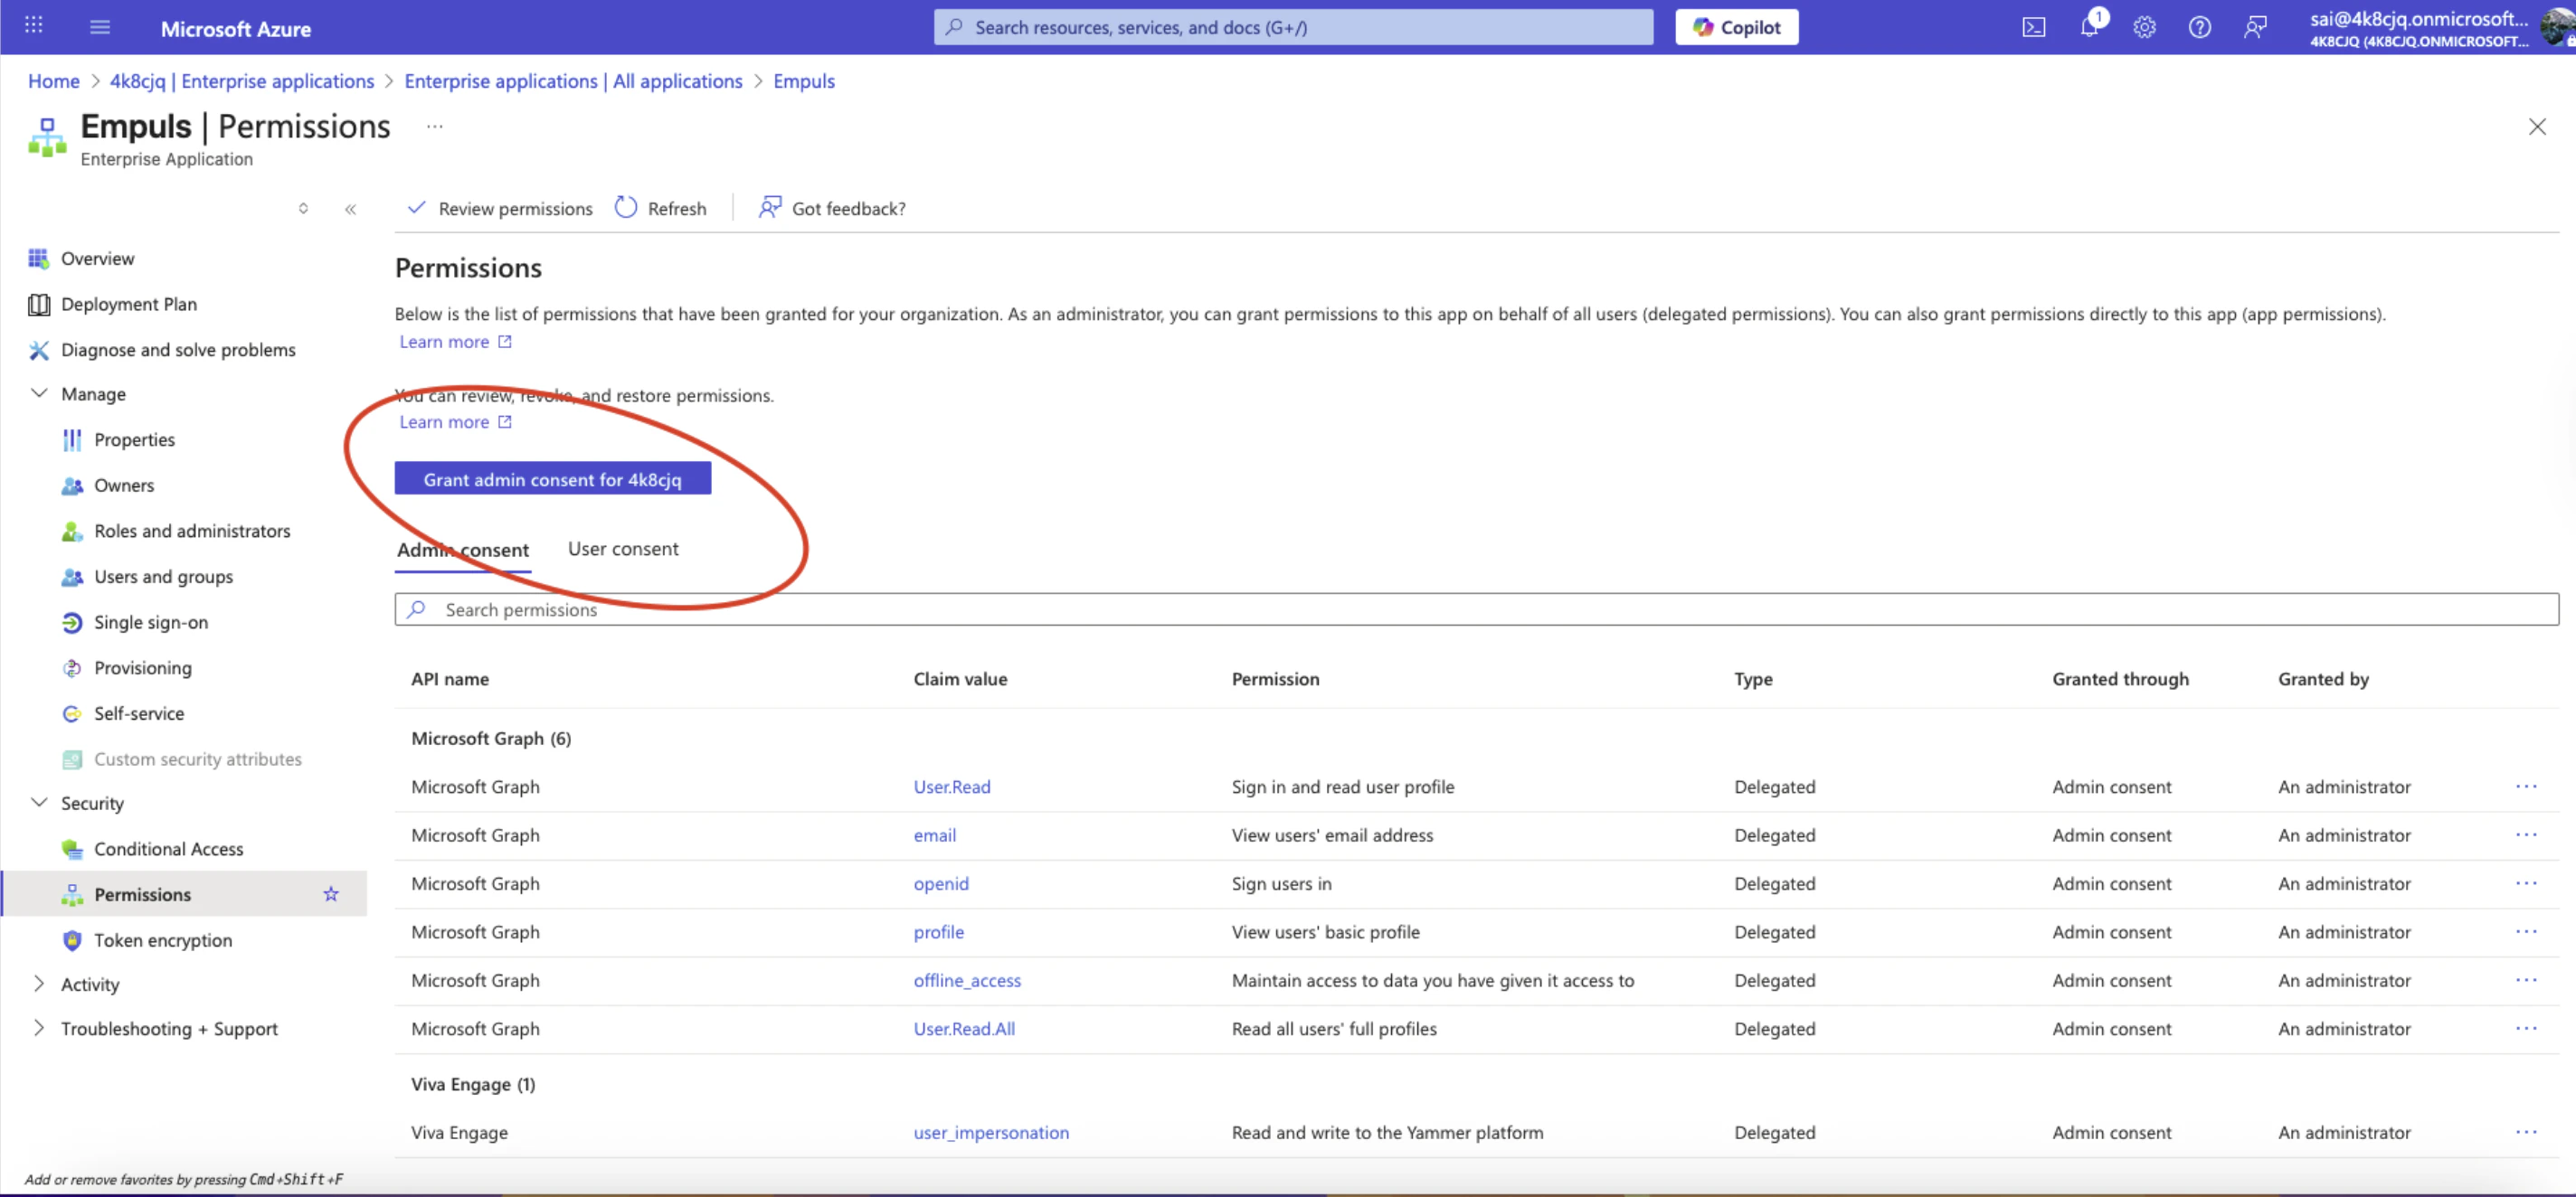Viewport: 2576px width, 1197px height.
Task: Open the offline_access claim link
Action: (x=967, y=981)
